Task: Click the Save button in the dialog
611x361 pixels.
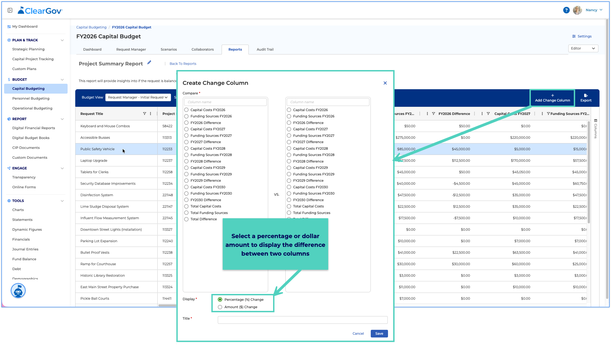Action: point(379,334)
